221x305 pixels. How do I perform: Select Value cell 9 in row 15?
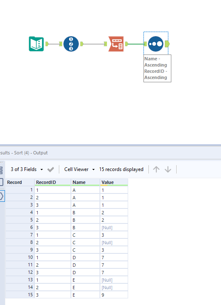click(114, 295)
